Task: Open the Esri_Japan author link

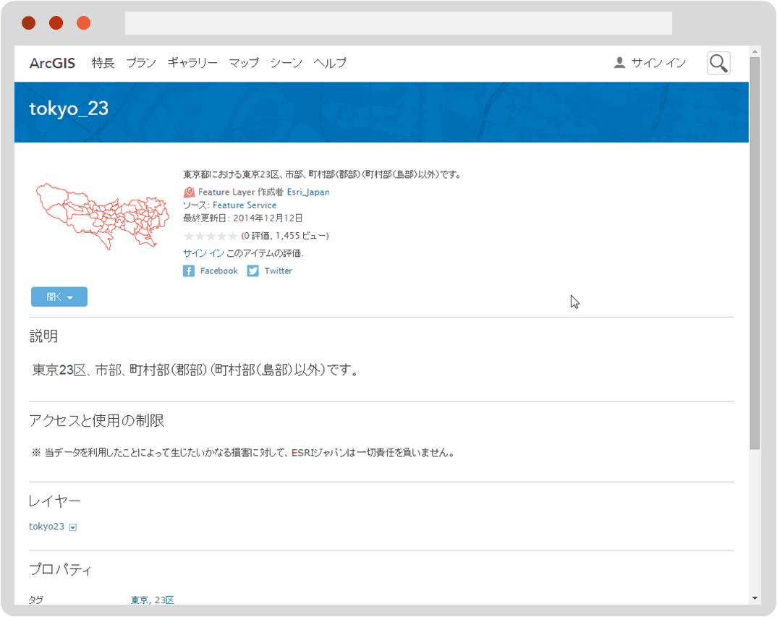Action: click(x=308, y=192)
